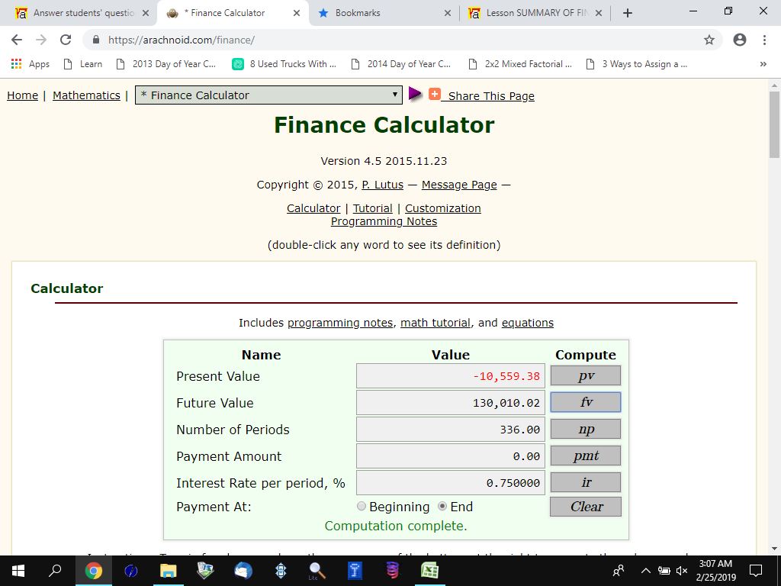Click the Number of Periods input field
Image resolution: width=781 pixels, height=586 pixels.
tap(450, 430)
